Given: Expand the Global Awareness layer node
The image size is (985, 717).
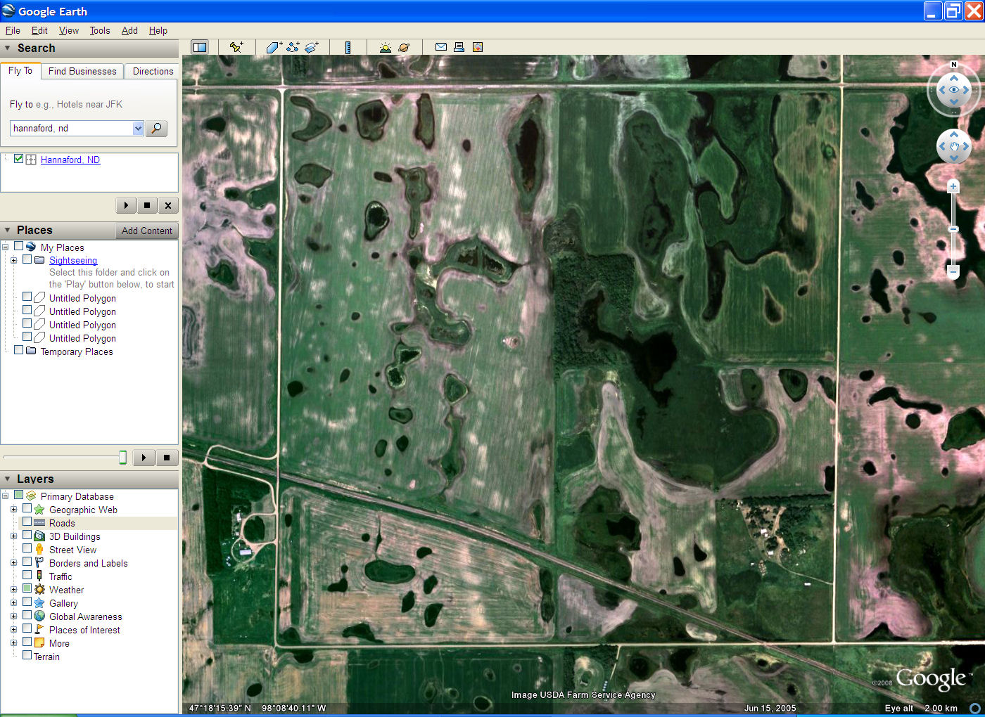Looking at the screenshot, I should (13, 616).
